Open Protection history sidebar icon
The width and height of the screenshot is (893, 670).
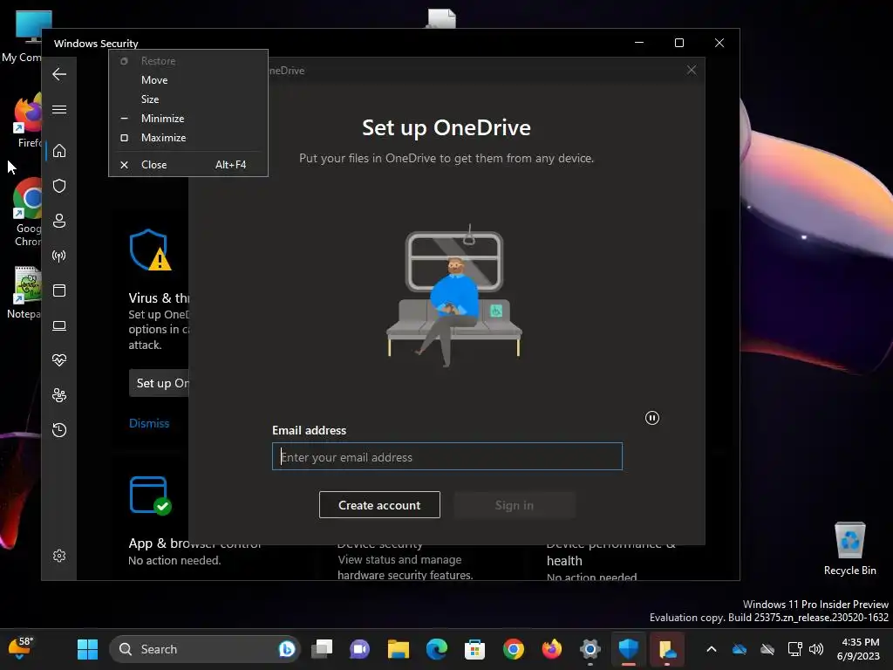59,429
